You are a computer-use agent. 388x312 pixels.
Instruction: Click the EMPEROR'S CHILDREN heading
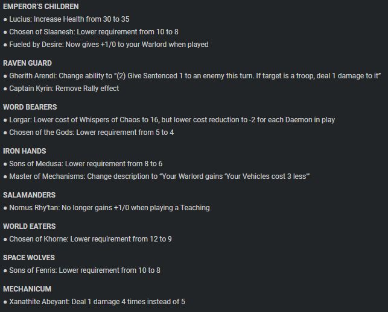(x=41, y=7)
